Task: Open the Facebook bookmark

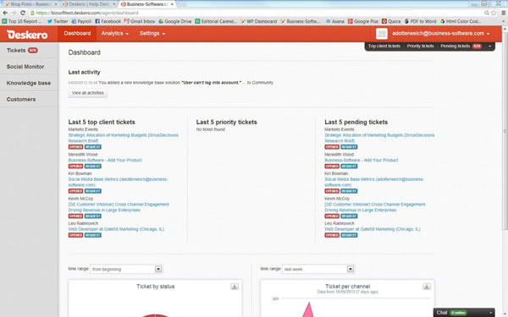Action: [x=108, y=21]
